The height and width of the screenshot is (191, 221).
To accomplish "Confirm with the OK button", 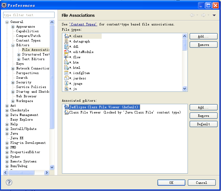I will tap(171, 183).
